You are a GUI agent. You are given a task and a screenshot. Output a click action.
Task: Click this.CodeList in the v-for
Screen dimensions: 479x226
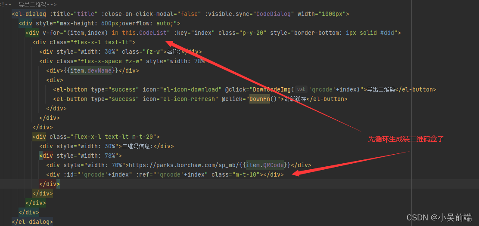[x=144, y=33]
